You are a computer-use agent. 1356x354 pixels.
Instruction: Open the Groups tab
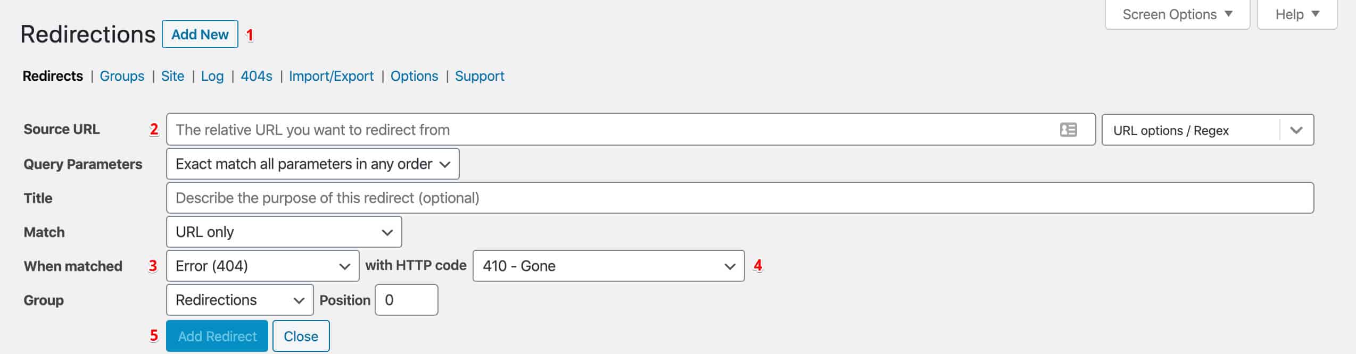coord(122,76)
